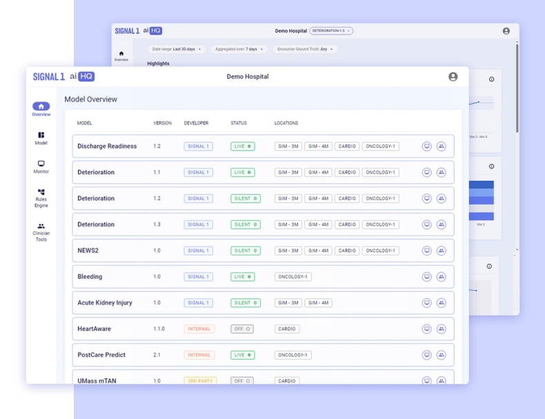Viewport: 545px width, 419px height.
Task: Open monitor icon for NEWS2 row
Action: [427, 251]
